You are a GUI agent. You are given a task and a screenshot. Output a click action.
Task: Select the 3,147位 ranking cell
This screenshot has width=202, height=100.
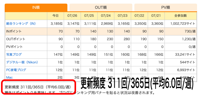point(72,24)
